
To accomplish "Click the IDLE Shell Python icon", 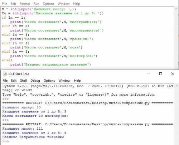I will tap(5, 74).
